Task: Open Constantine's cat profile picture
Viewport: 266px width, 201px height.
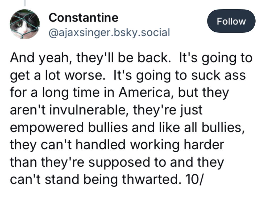Action: coord(25,24)
